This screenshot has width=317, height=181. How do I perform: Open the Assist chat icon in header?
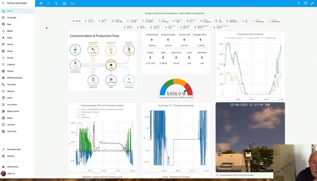pos(306,3)
